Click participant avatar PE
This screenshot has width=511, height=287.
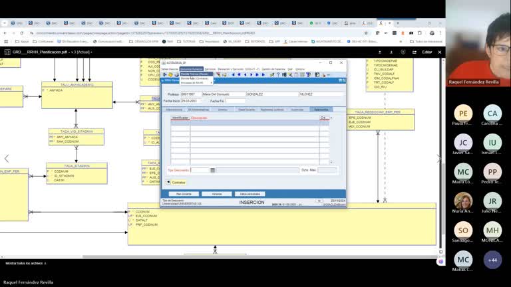[463, 113]
